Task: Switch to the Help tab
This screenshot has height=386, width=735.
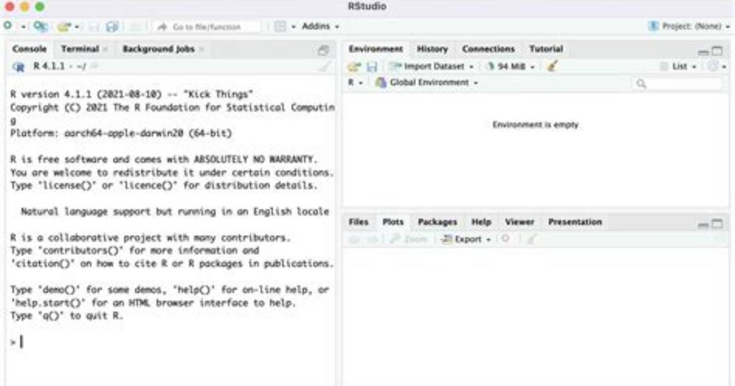Action: click(481, 222)
